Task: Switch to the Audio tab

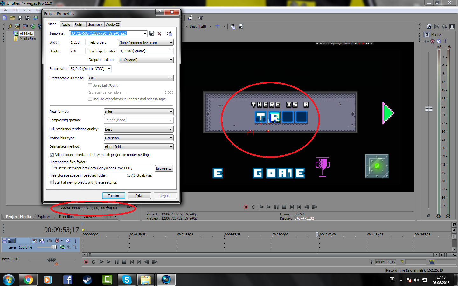Action: pos(66,24)
